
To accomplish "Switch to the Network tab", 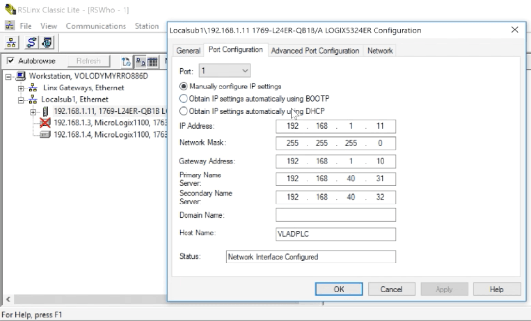I will [x=380, y=51].
